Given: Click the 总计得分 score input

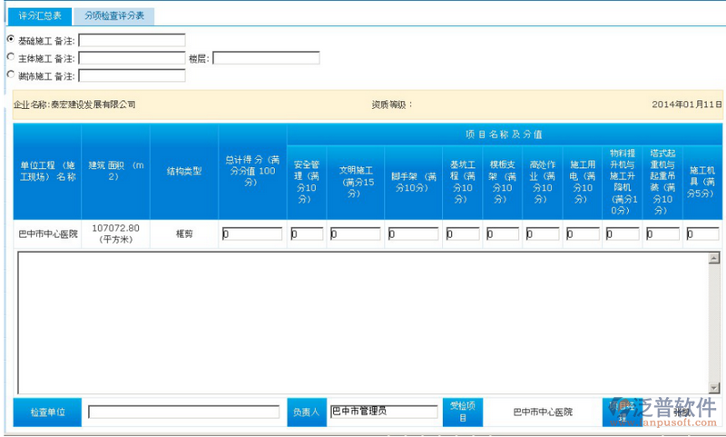Looking at the screenshot, I should coord(251,233).
